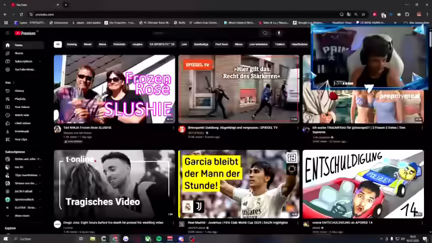The image size is (432, 243).
Task: Click the voice search microphone icon
Action: point(279,33)
